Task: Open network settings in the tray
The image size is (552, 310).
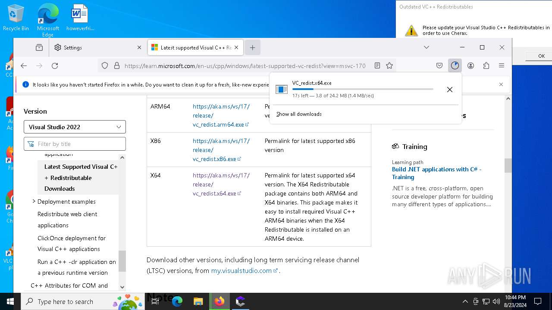Action: pos(486,301)
